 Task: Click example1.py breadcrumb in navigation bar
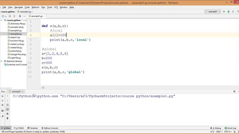(x=24, y=12)
